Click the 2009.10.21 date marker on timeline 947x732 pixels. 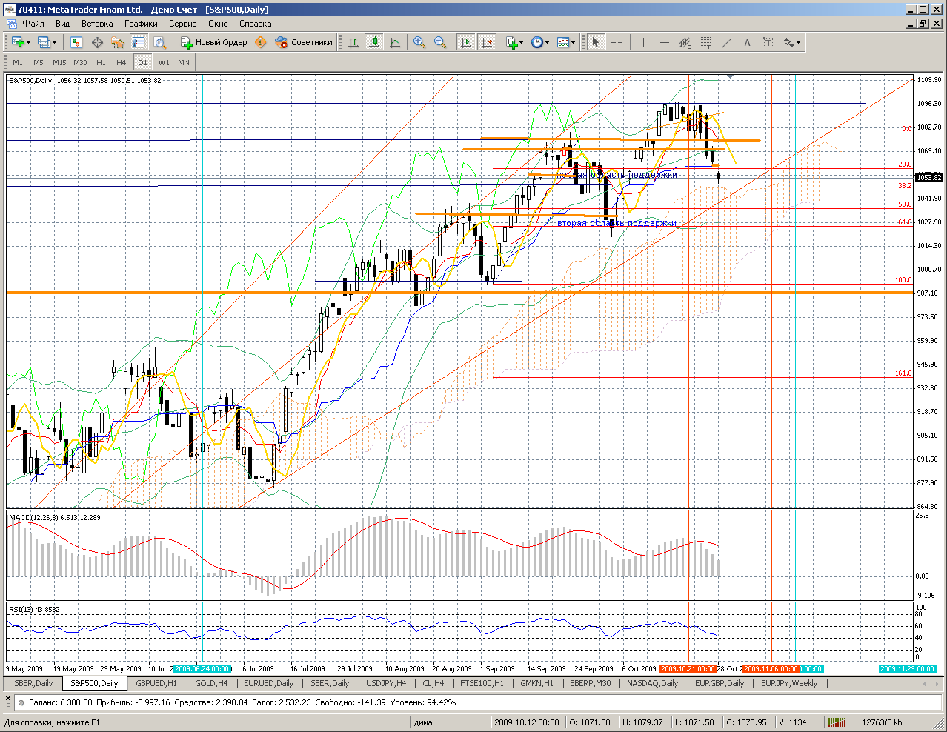click(688, 668)
